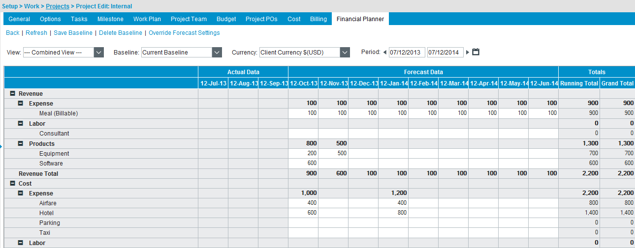Click Save Baseline
This screenshot has height=248, width=635.
tap(73, 33)
